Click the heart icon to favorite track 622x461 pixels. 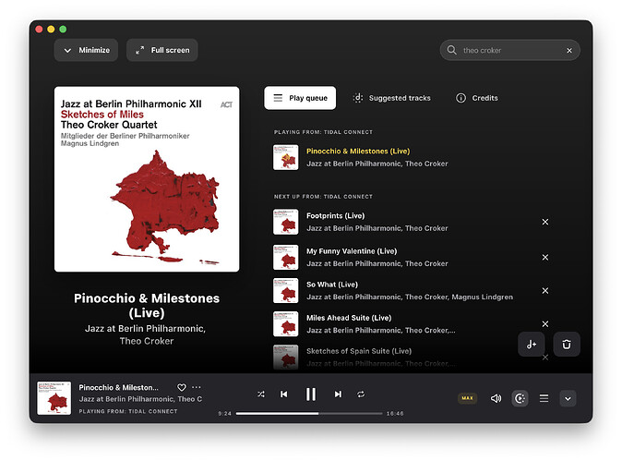coord(182,387)
